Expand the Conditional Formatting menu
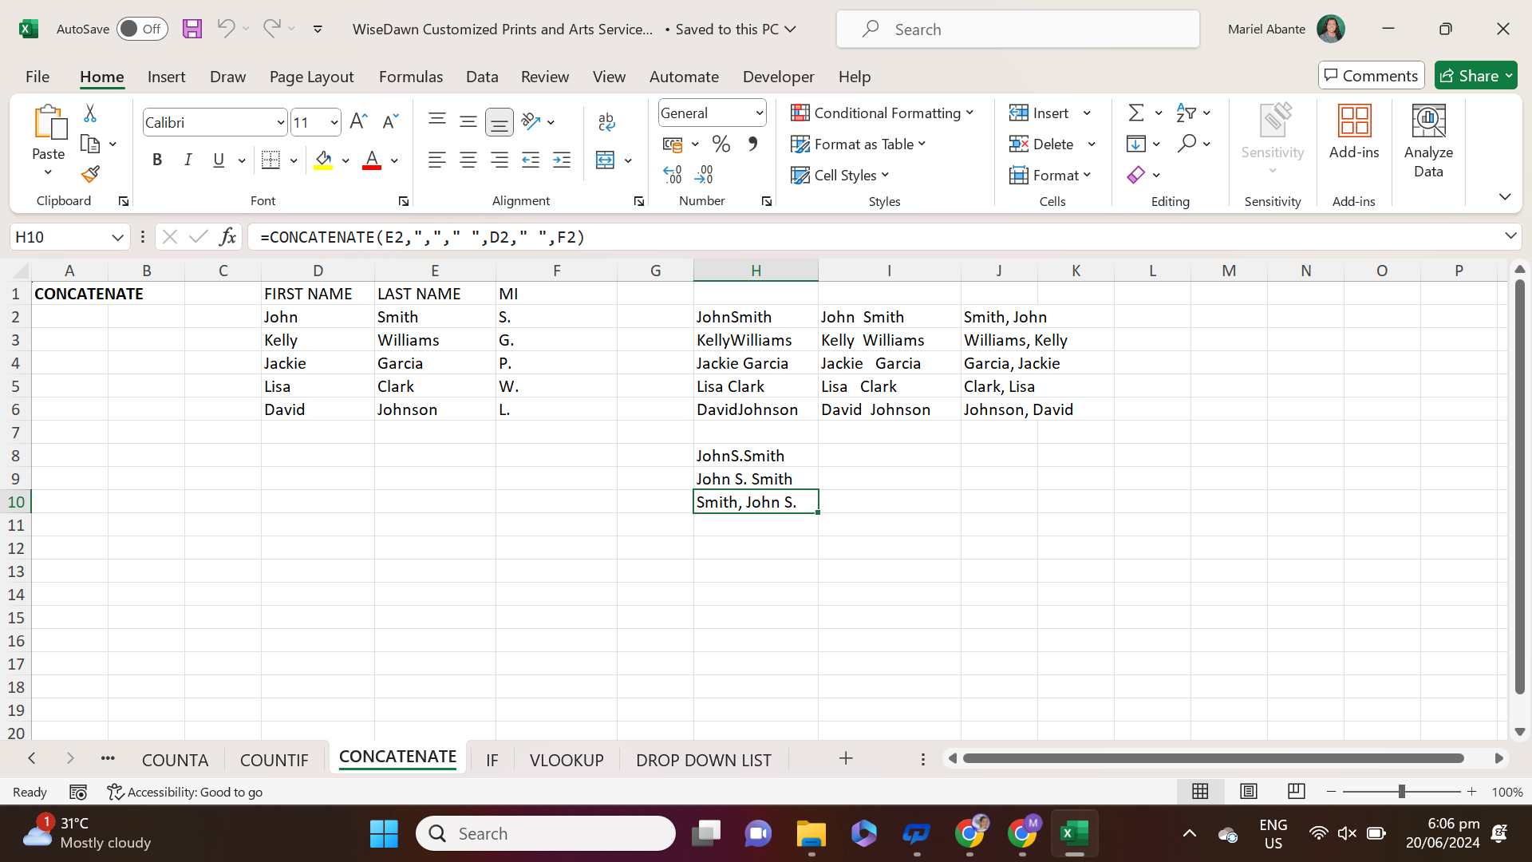Viewport: 1532px width, 862px height. pyautogui.click(x=882, y=113)
